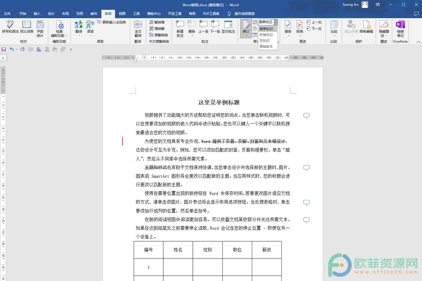This screenshot has height=281, width=422.
Task: Accept change with 接受 icon
Action: [x=288, y=25]
